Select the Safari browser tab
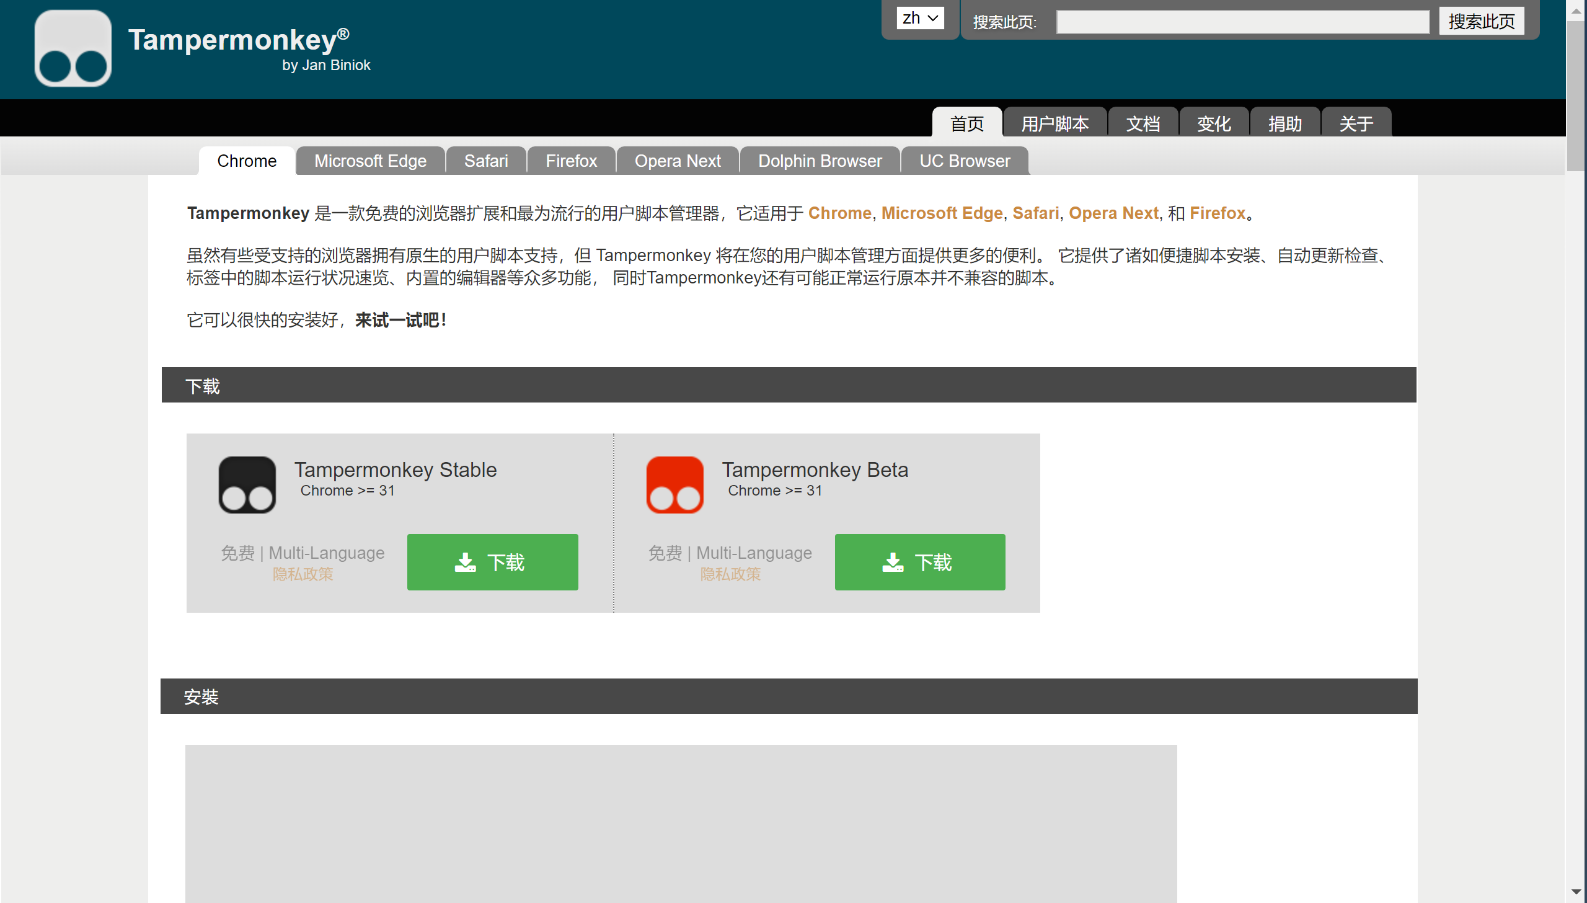Screen dimensions: 1587x903 [x=486, y=161]
